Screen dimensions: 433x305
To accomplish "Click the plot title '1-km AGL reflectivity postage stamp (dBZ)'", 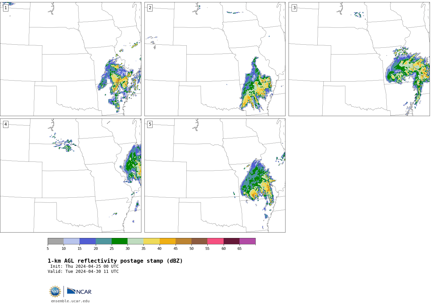I will pyautogui.click(x=115, y=261).
